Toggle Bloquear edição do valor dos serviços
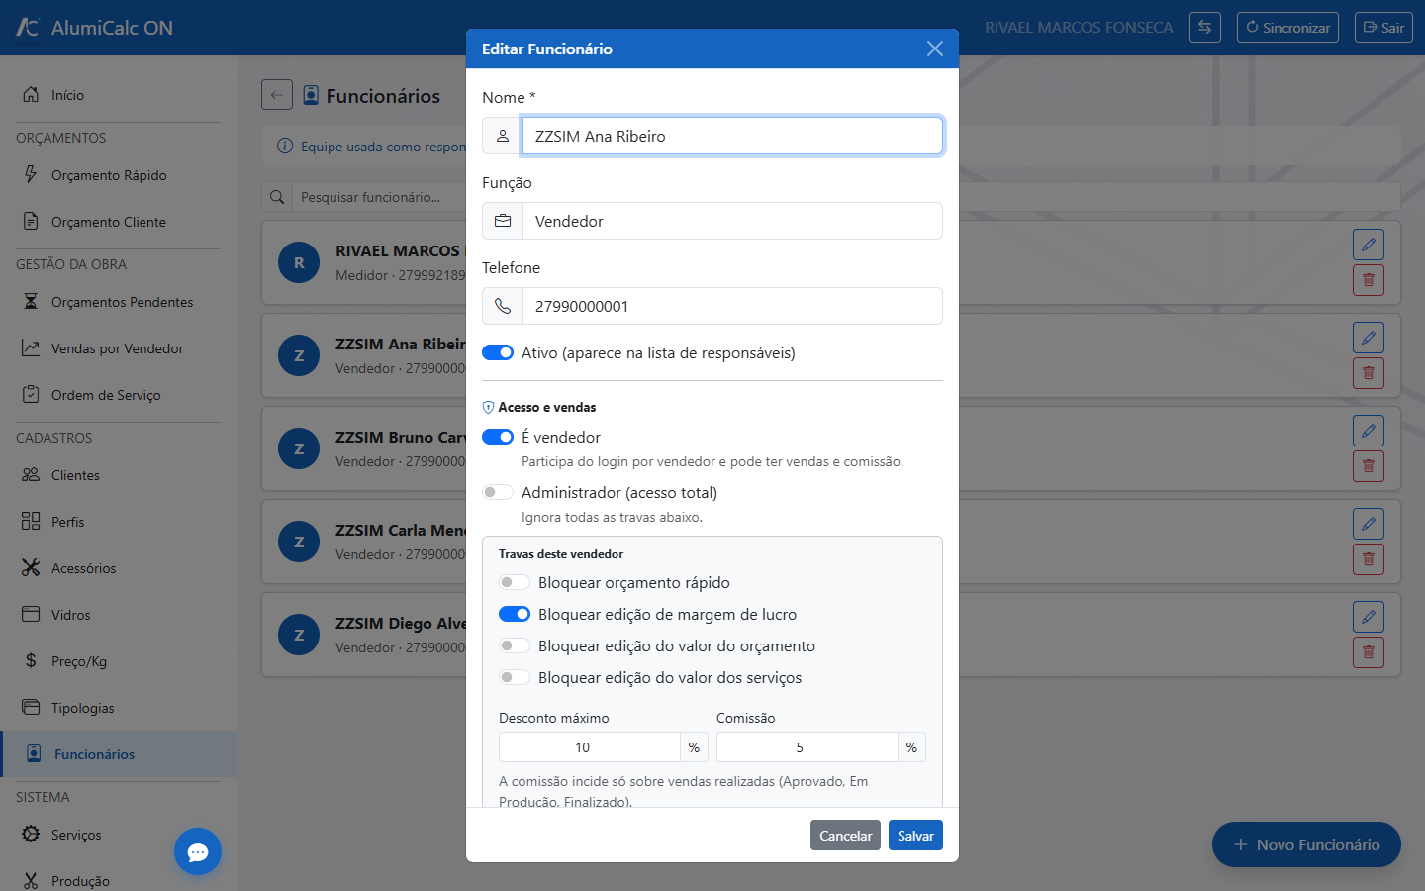The width and height of the screenshot is (1425, 891). tap(515, 677)
